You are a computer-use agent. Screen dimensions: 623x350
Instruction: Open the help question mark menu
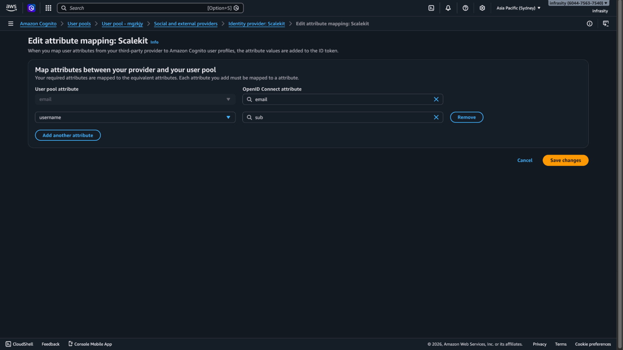(465, 8)
